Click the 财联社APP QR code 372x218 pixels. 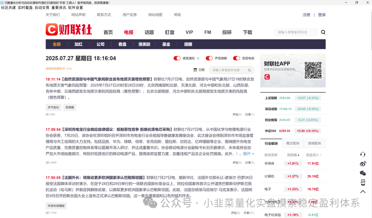[313, 70]
